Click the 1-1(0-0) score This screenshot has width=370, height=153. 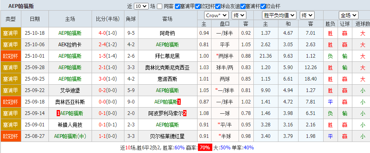108,136
